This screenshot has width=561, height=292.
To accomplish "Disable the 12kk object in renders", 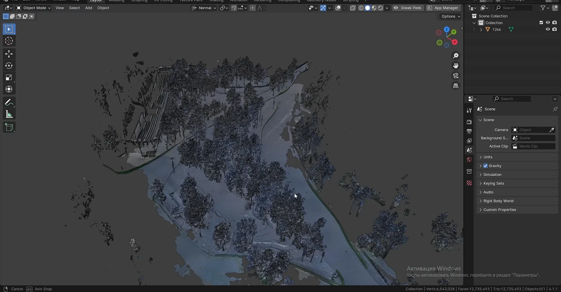I will [x=555, y=30].
